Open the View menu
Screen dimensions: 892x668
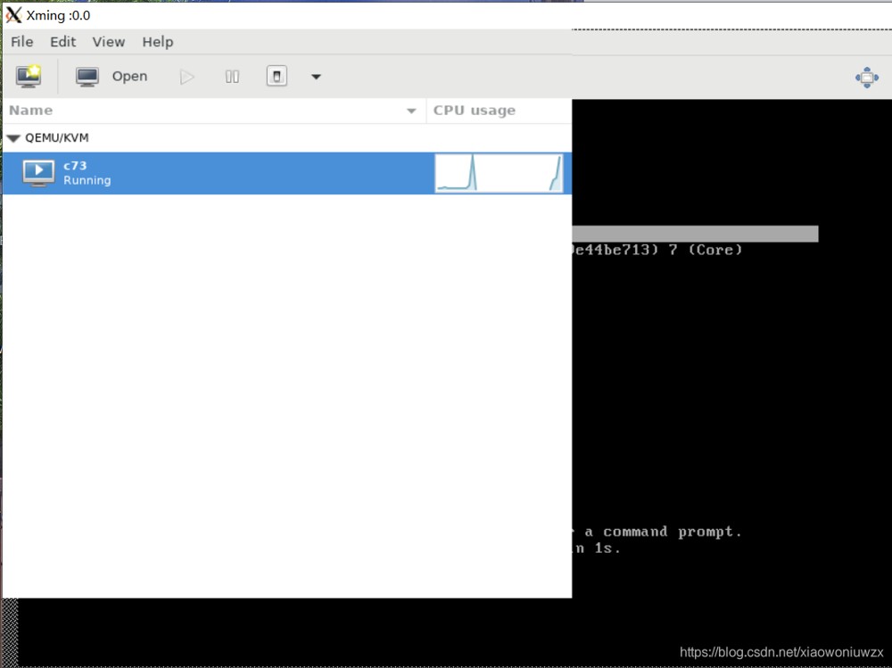coord(109,42)
